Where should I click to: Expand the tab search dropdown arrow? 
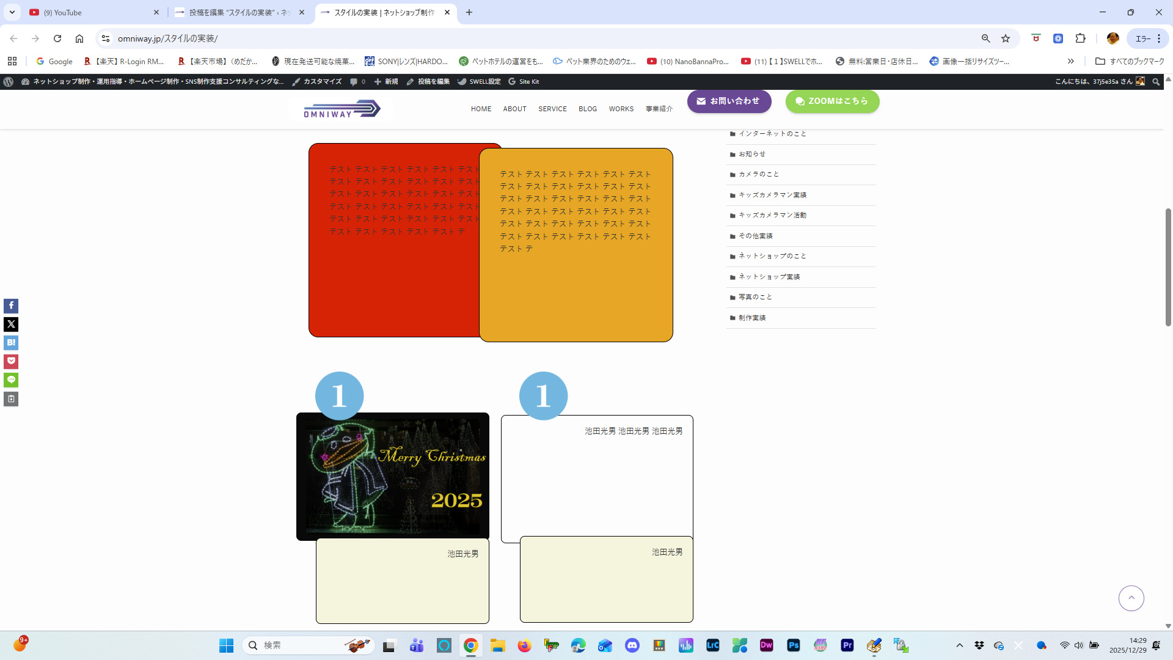coord(12,12)
